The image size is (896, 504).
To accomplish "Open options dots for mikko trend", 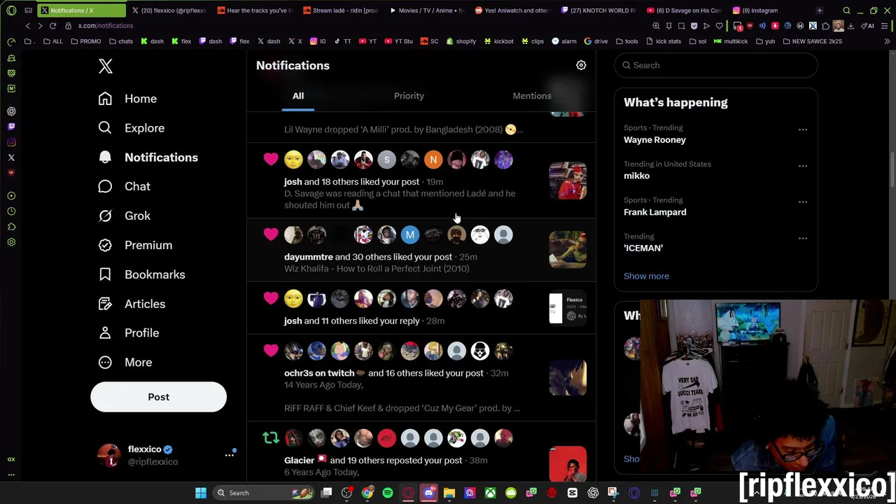I will tap(803, 166).
